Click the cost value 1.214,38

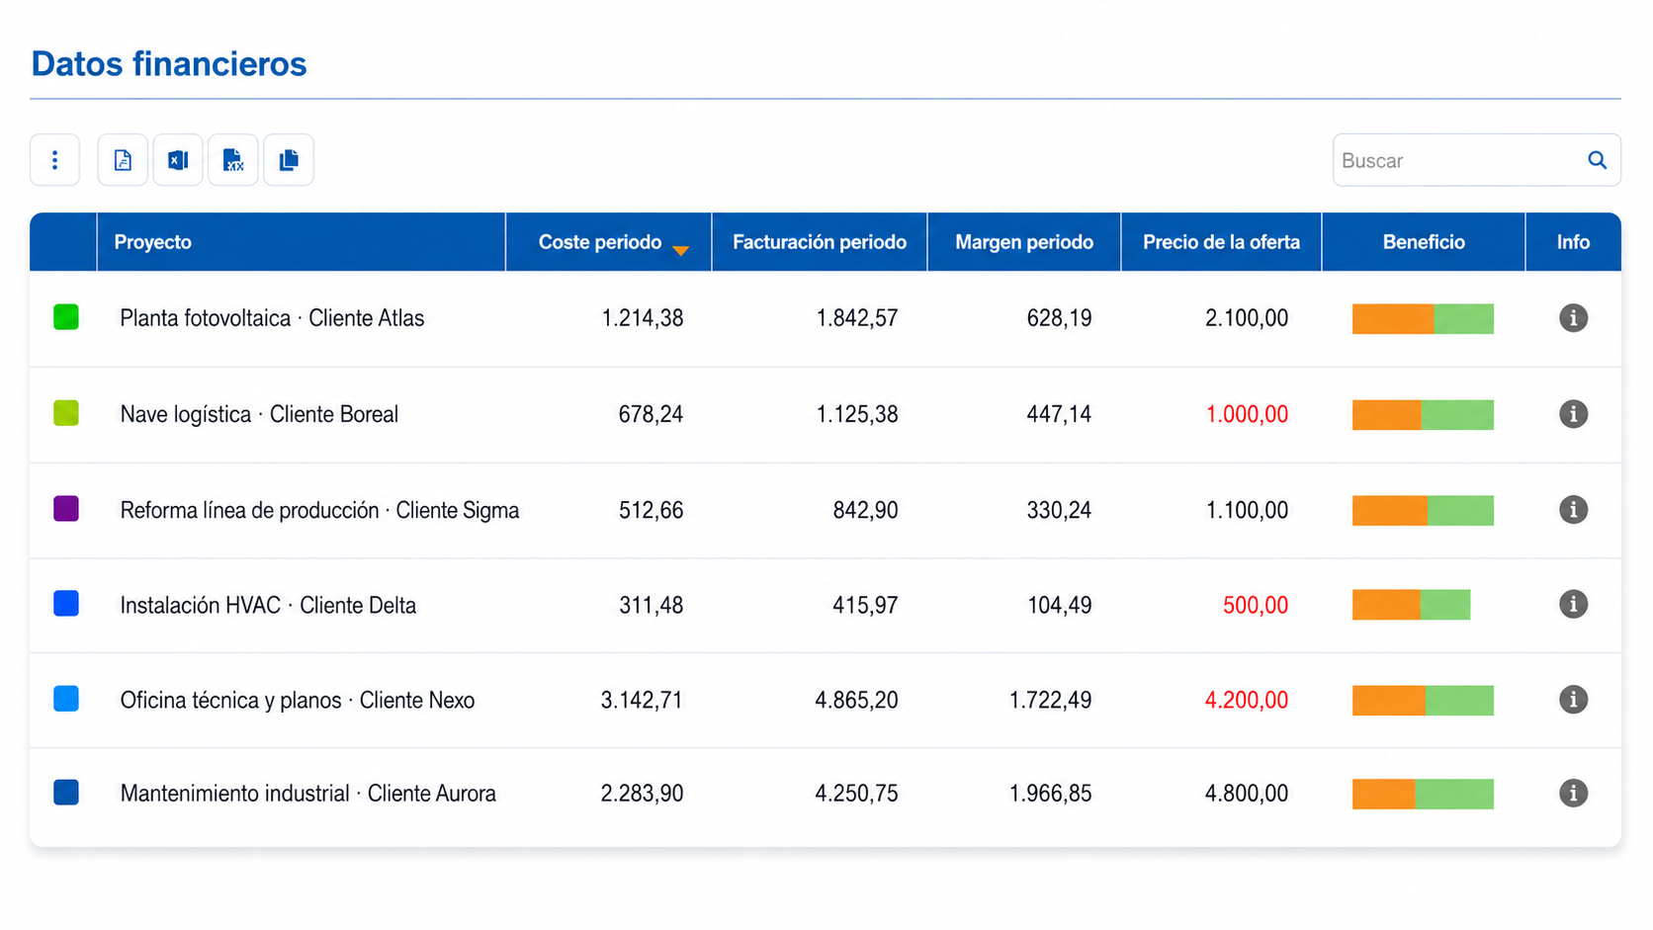pyautogui.click(x=643, y=318)
